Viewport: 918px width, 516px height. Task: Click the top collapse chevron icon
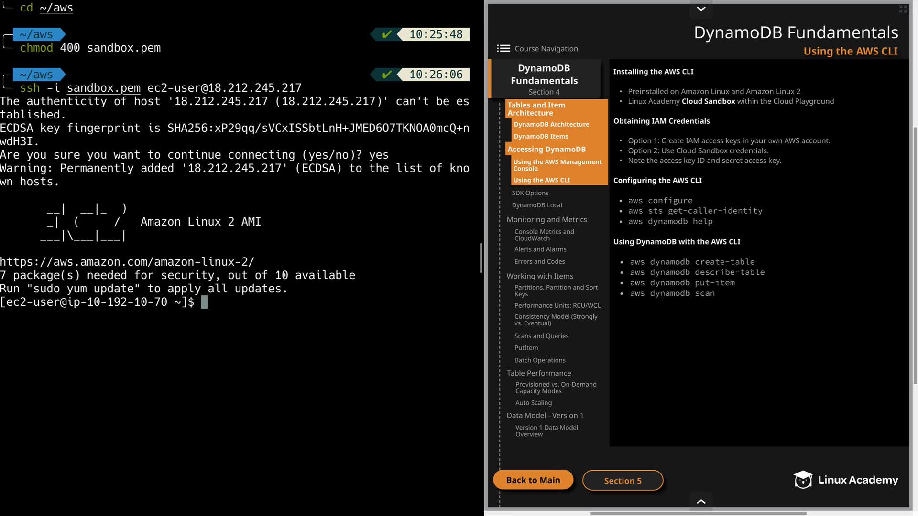click(x=701, y=9)
